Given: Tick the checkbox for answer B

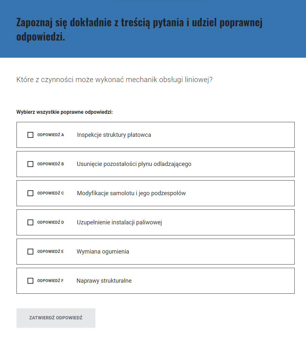Looking at the screenshot, I should [x=30, y=164].
